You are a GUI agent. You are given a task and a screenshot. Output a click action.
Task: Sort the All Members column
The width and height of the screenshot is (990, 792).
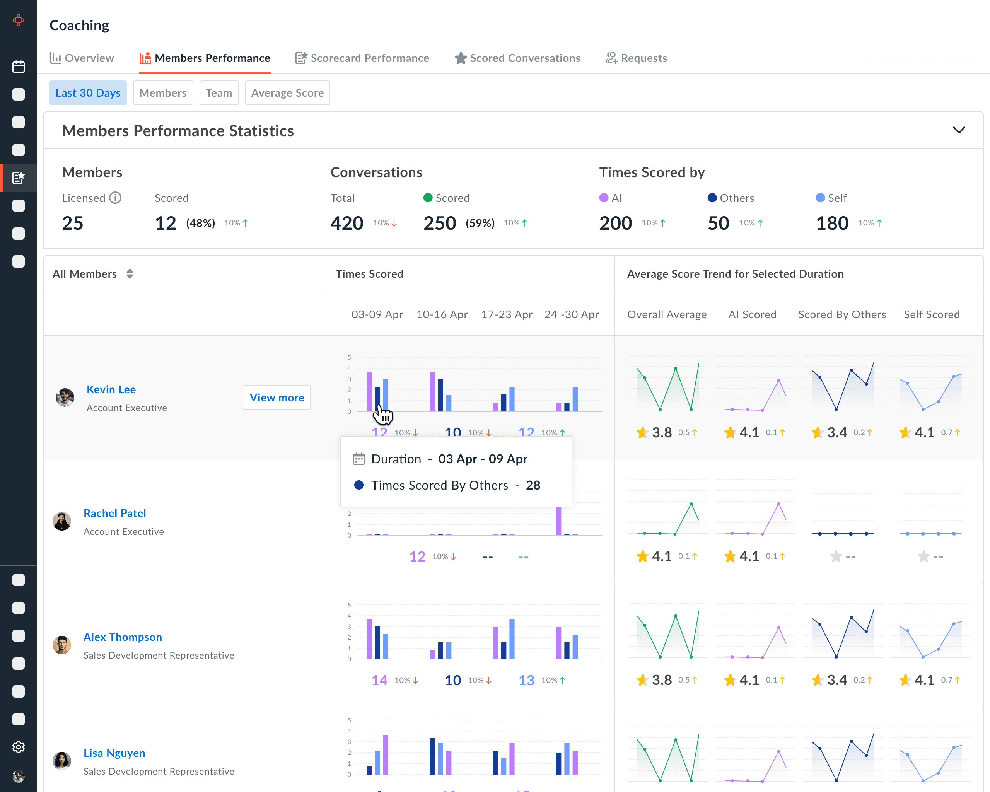click(x=130, y=274)
